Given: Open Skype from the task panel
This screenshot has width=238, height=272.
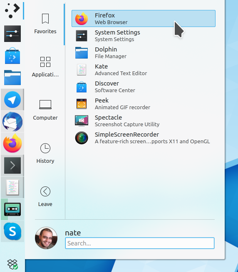Looking at the screenshot, I should (12, 231).
